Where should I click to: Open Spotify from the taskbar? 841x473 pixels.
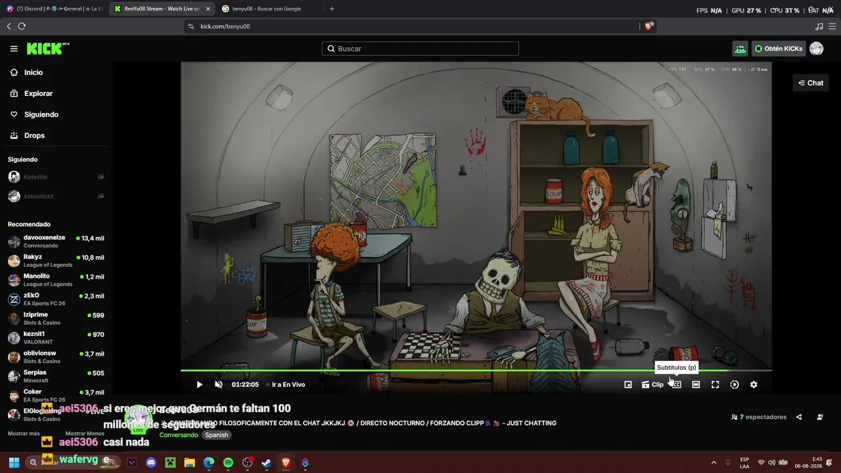(228, 462)
